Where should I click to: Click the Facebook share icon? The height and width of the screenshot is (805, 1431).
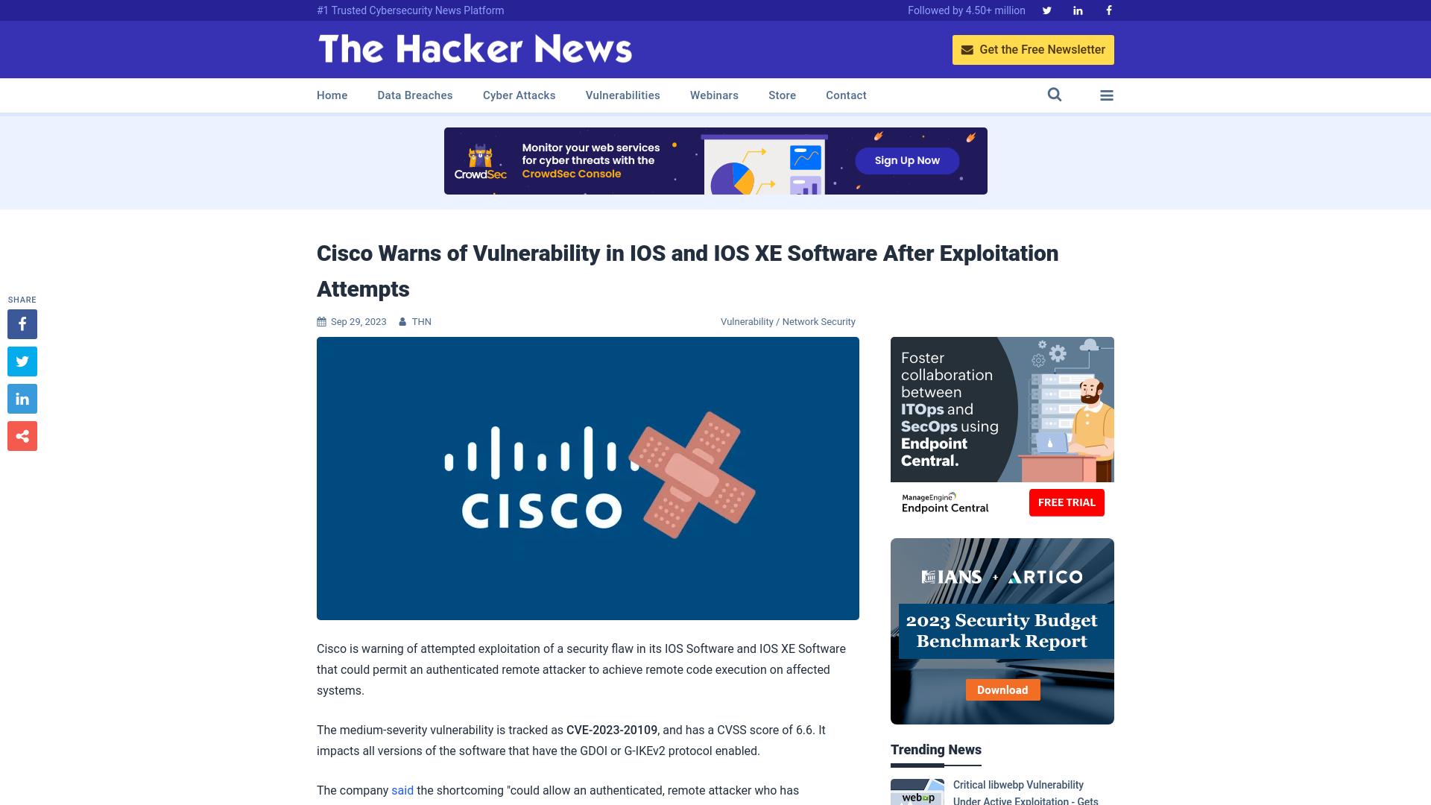[22, 323]
